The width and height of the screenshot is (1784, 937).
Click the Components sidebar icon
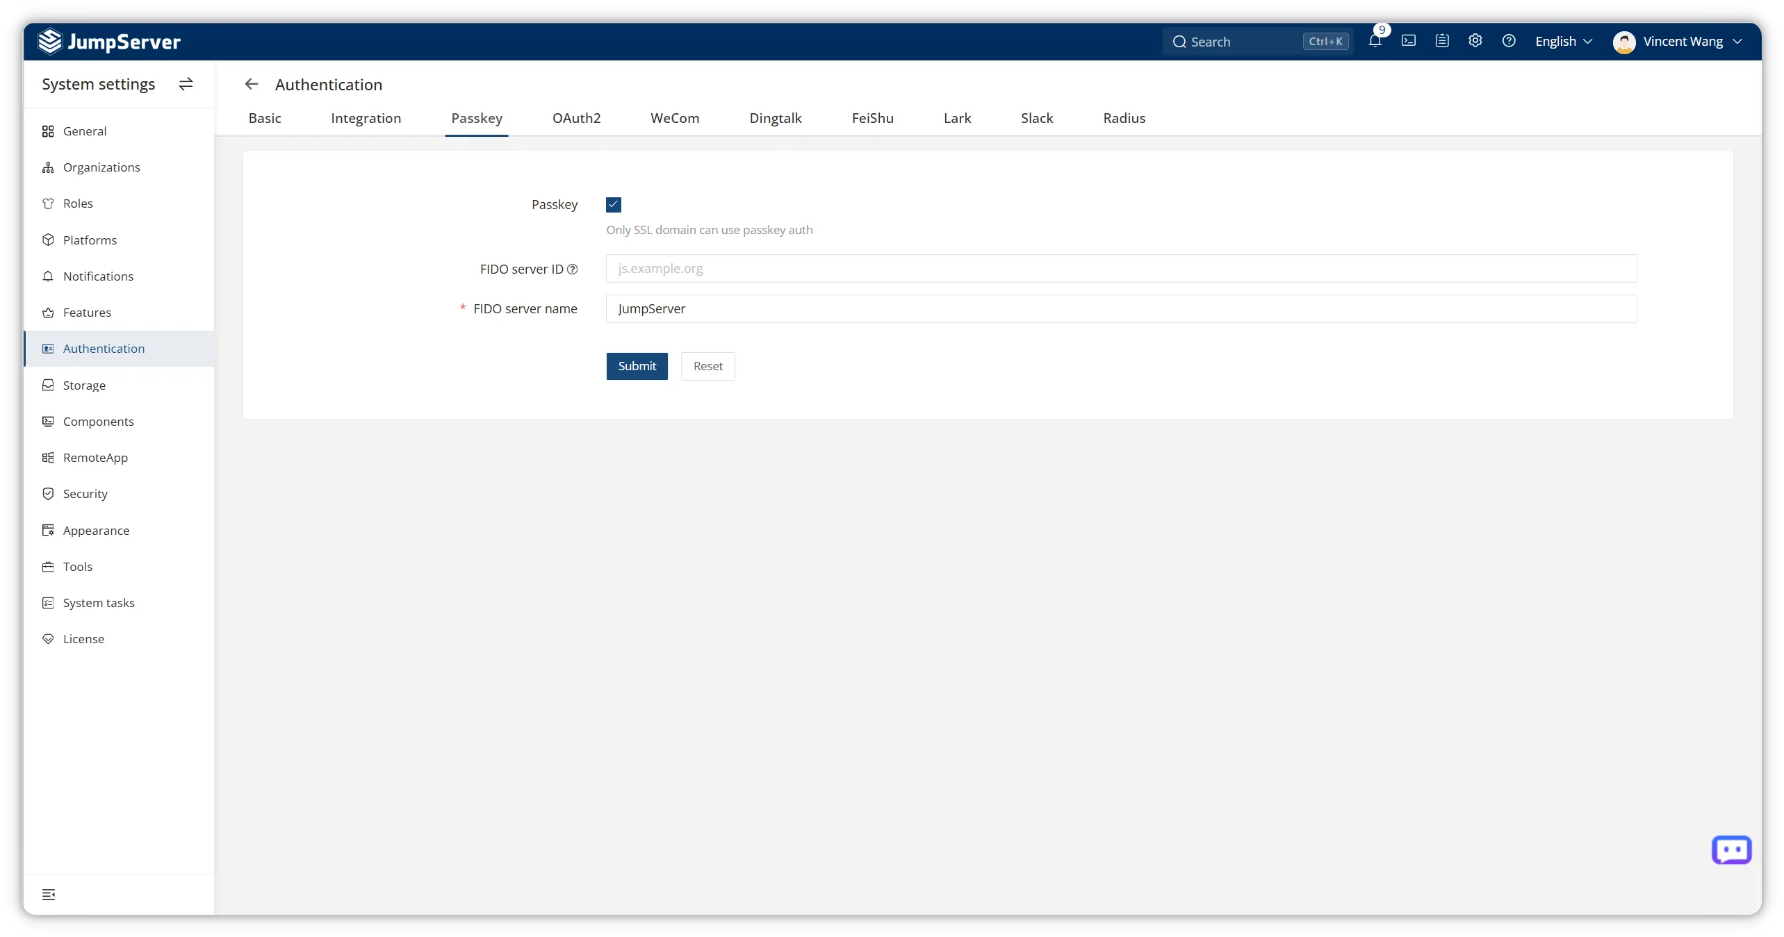click(48, 422)
